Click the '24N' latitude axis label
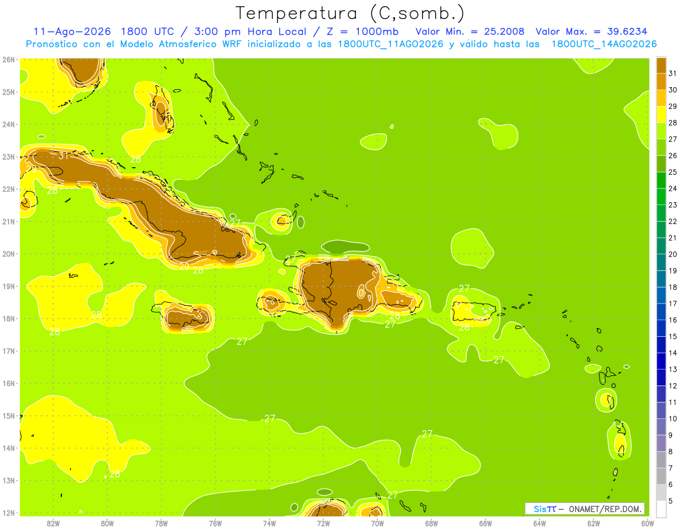 [8, 124]
